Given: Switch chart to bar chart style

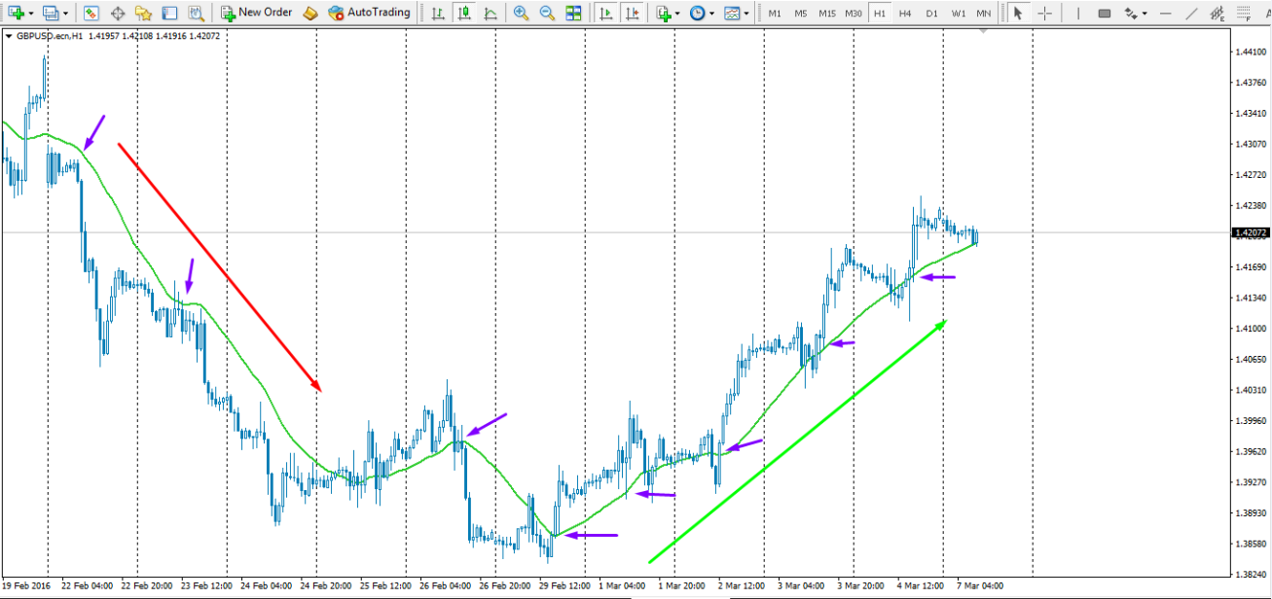Looking at the screenshot, I should pos(438,13).
